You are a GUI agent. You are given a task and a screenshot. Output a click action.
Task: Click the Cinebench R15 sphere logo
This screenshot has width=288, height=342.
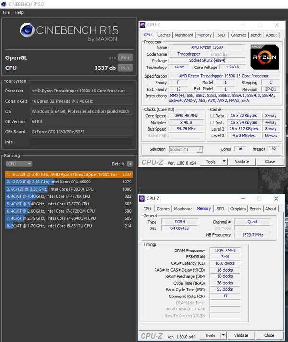click(27, 30)
